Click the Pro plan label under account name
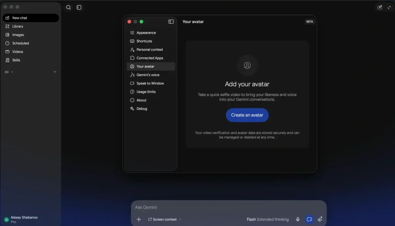 [x=14, y=222]
